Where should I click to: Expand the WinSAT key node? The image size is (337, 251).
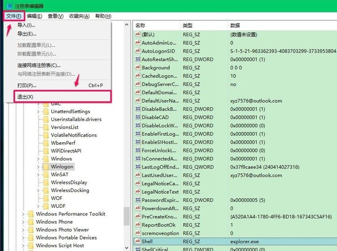(38, 175)
